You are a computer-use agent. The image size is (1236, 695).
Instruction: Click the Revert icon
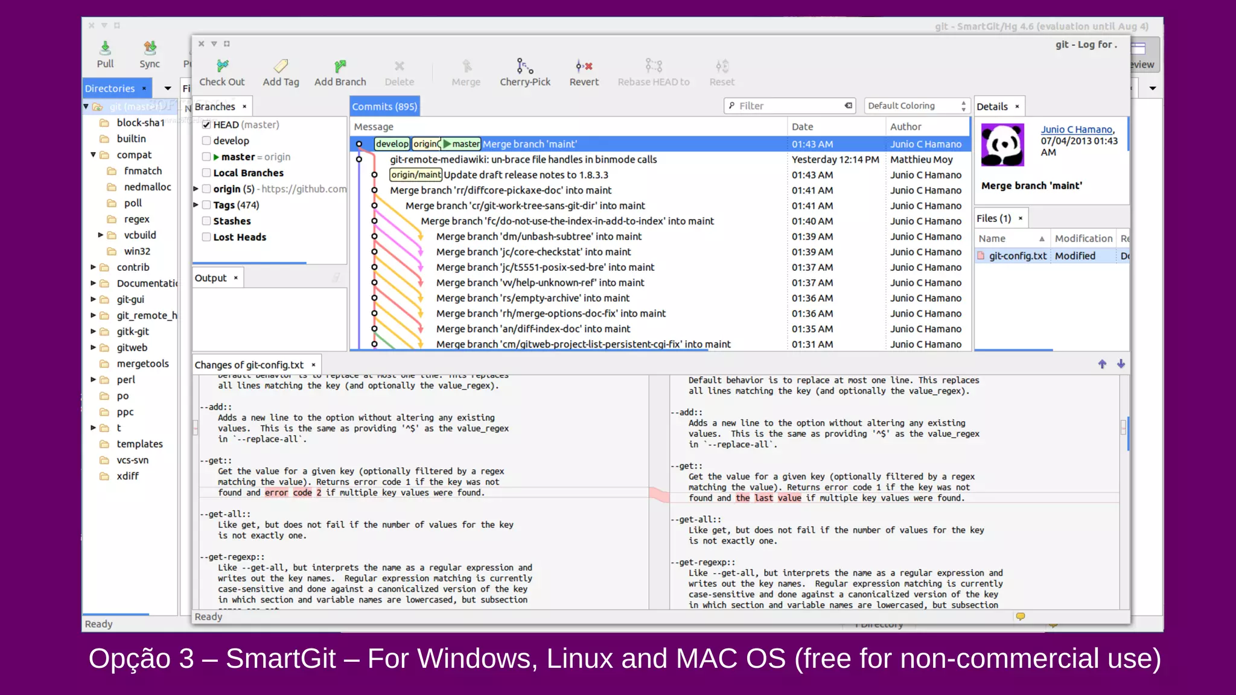584,66
